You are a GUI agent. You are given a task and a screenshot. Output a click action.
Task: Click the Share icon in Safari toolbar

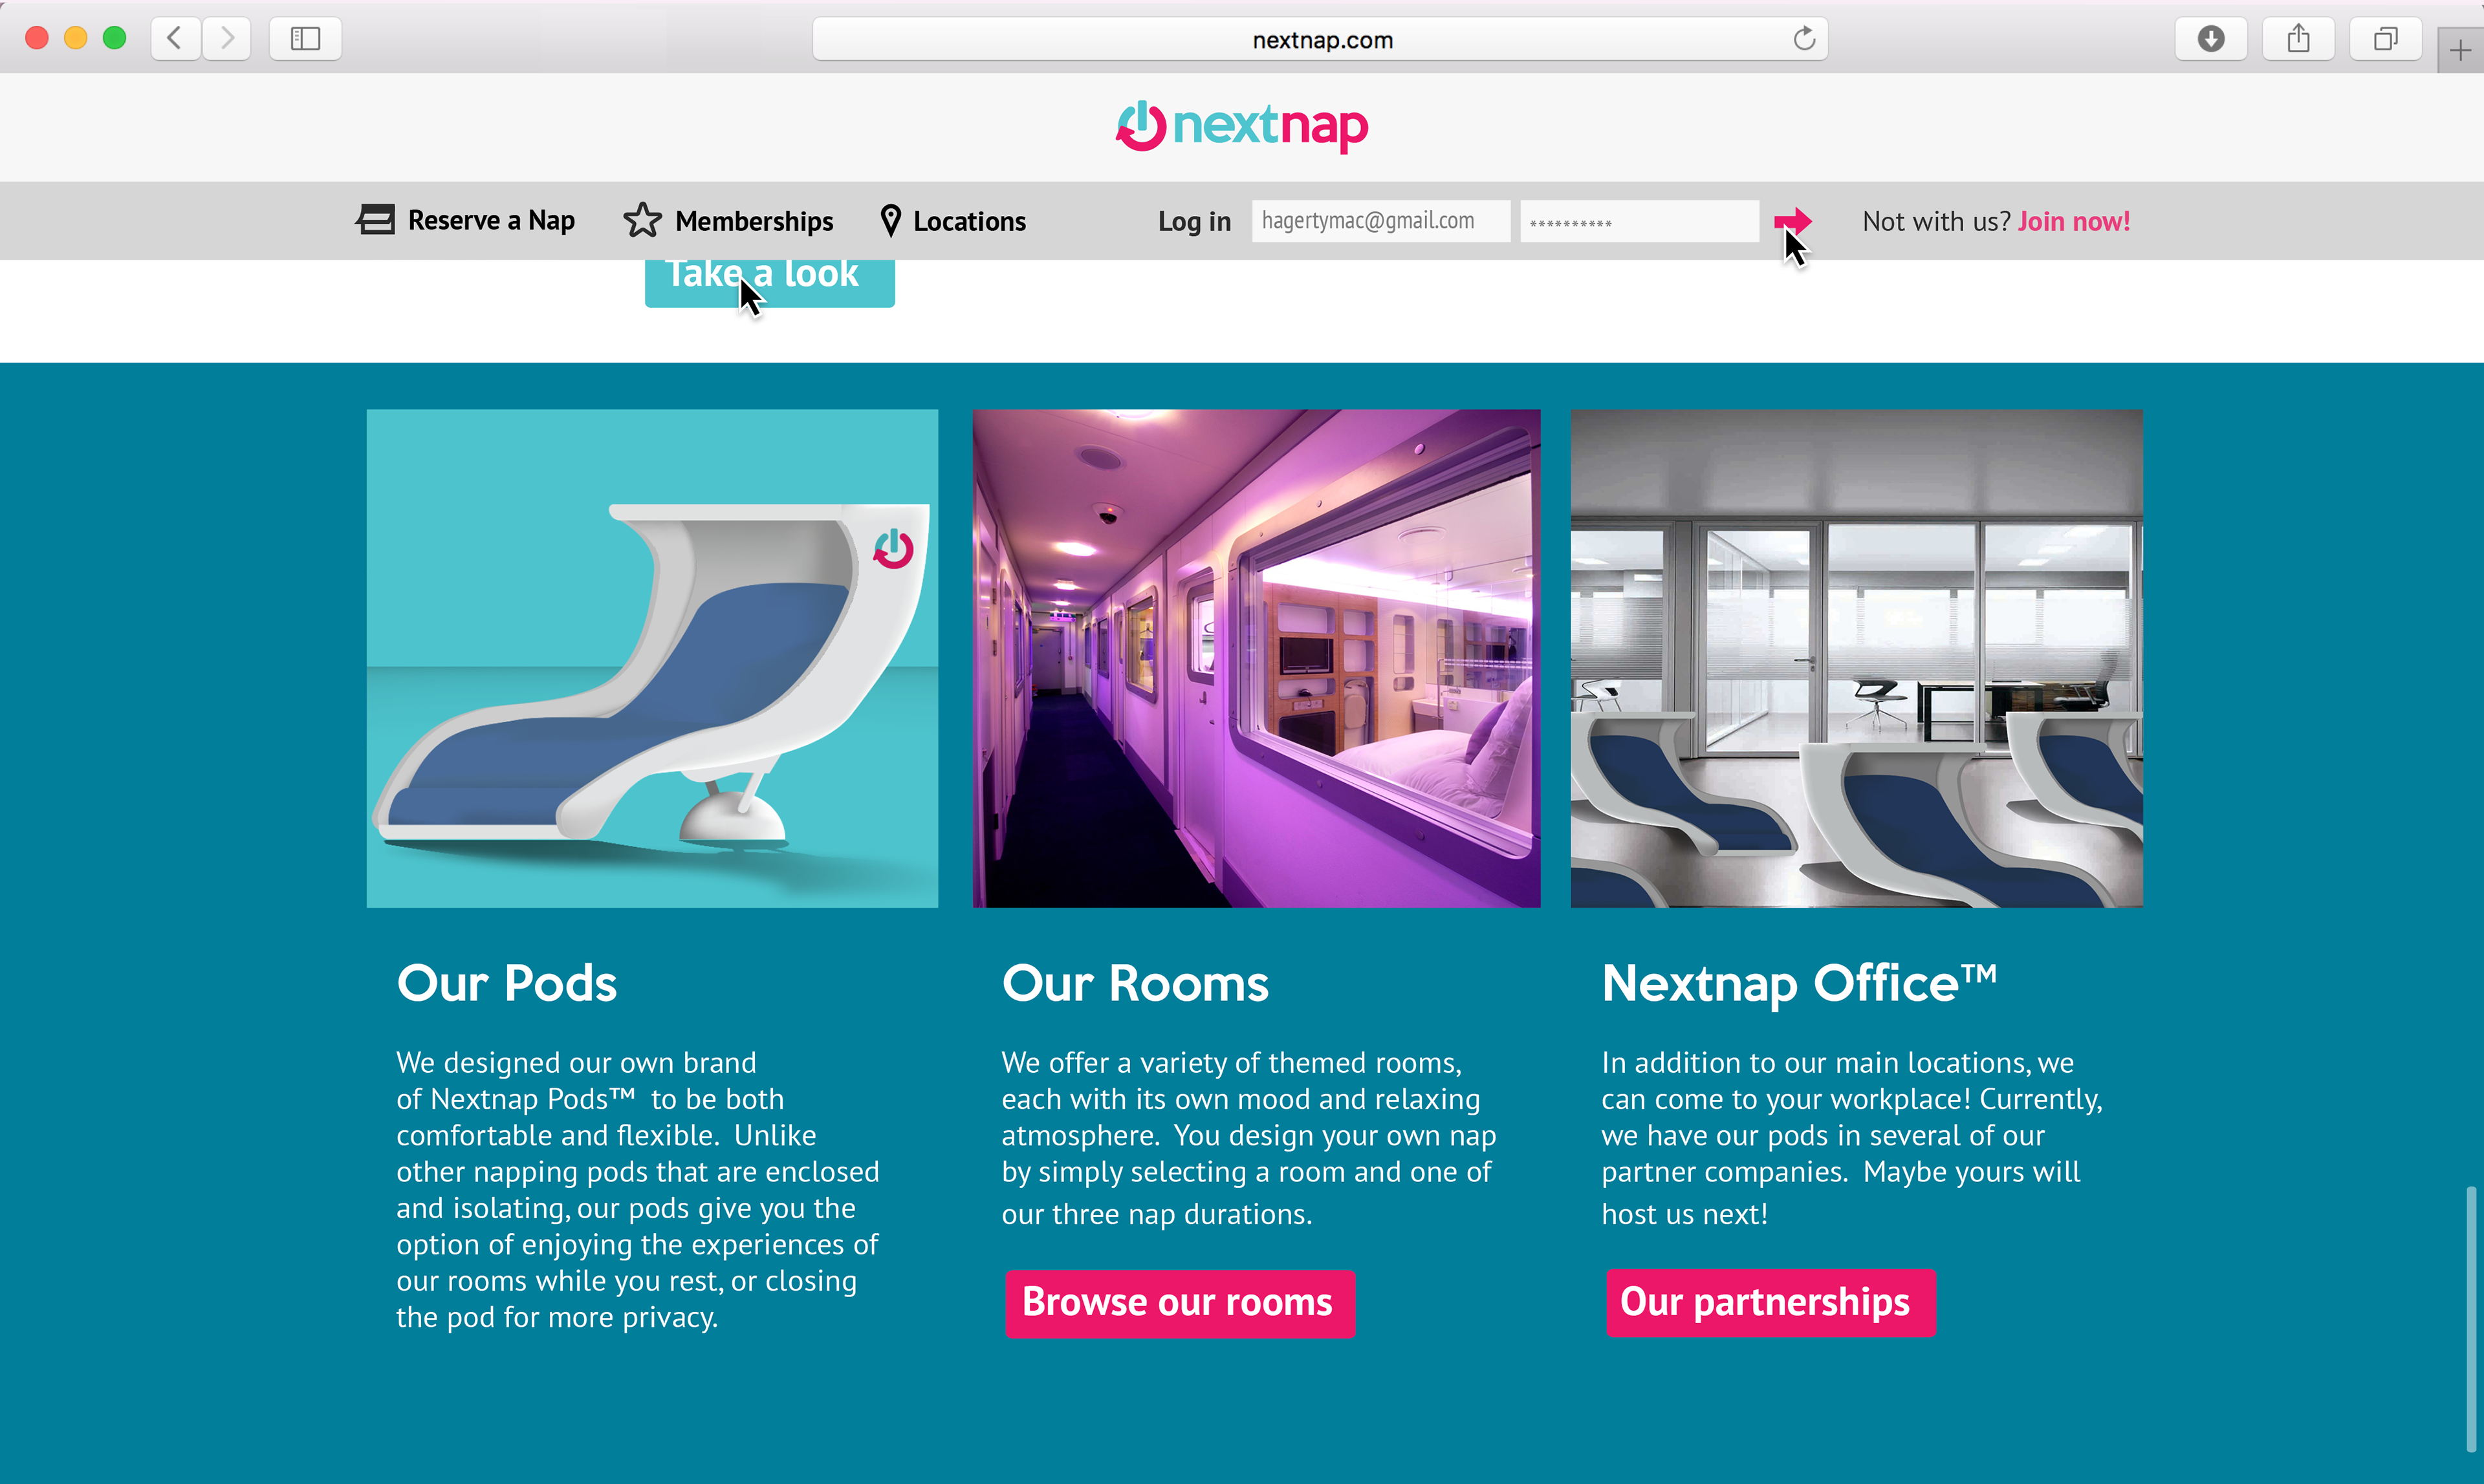point(2299,39)
